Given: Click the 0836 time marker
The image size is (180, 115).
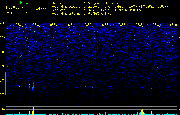Looking at the screenshot, I should point(105,25).
